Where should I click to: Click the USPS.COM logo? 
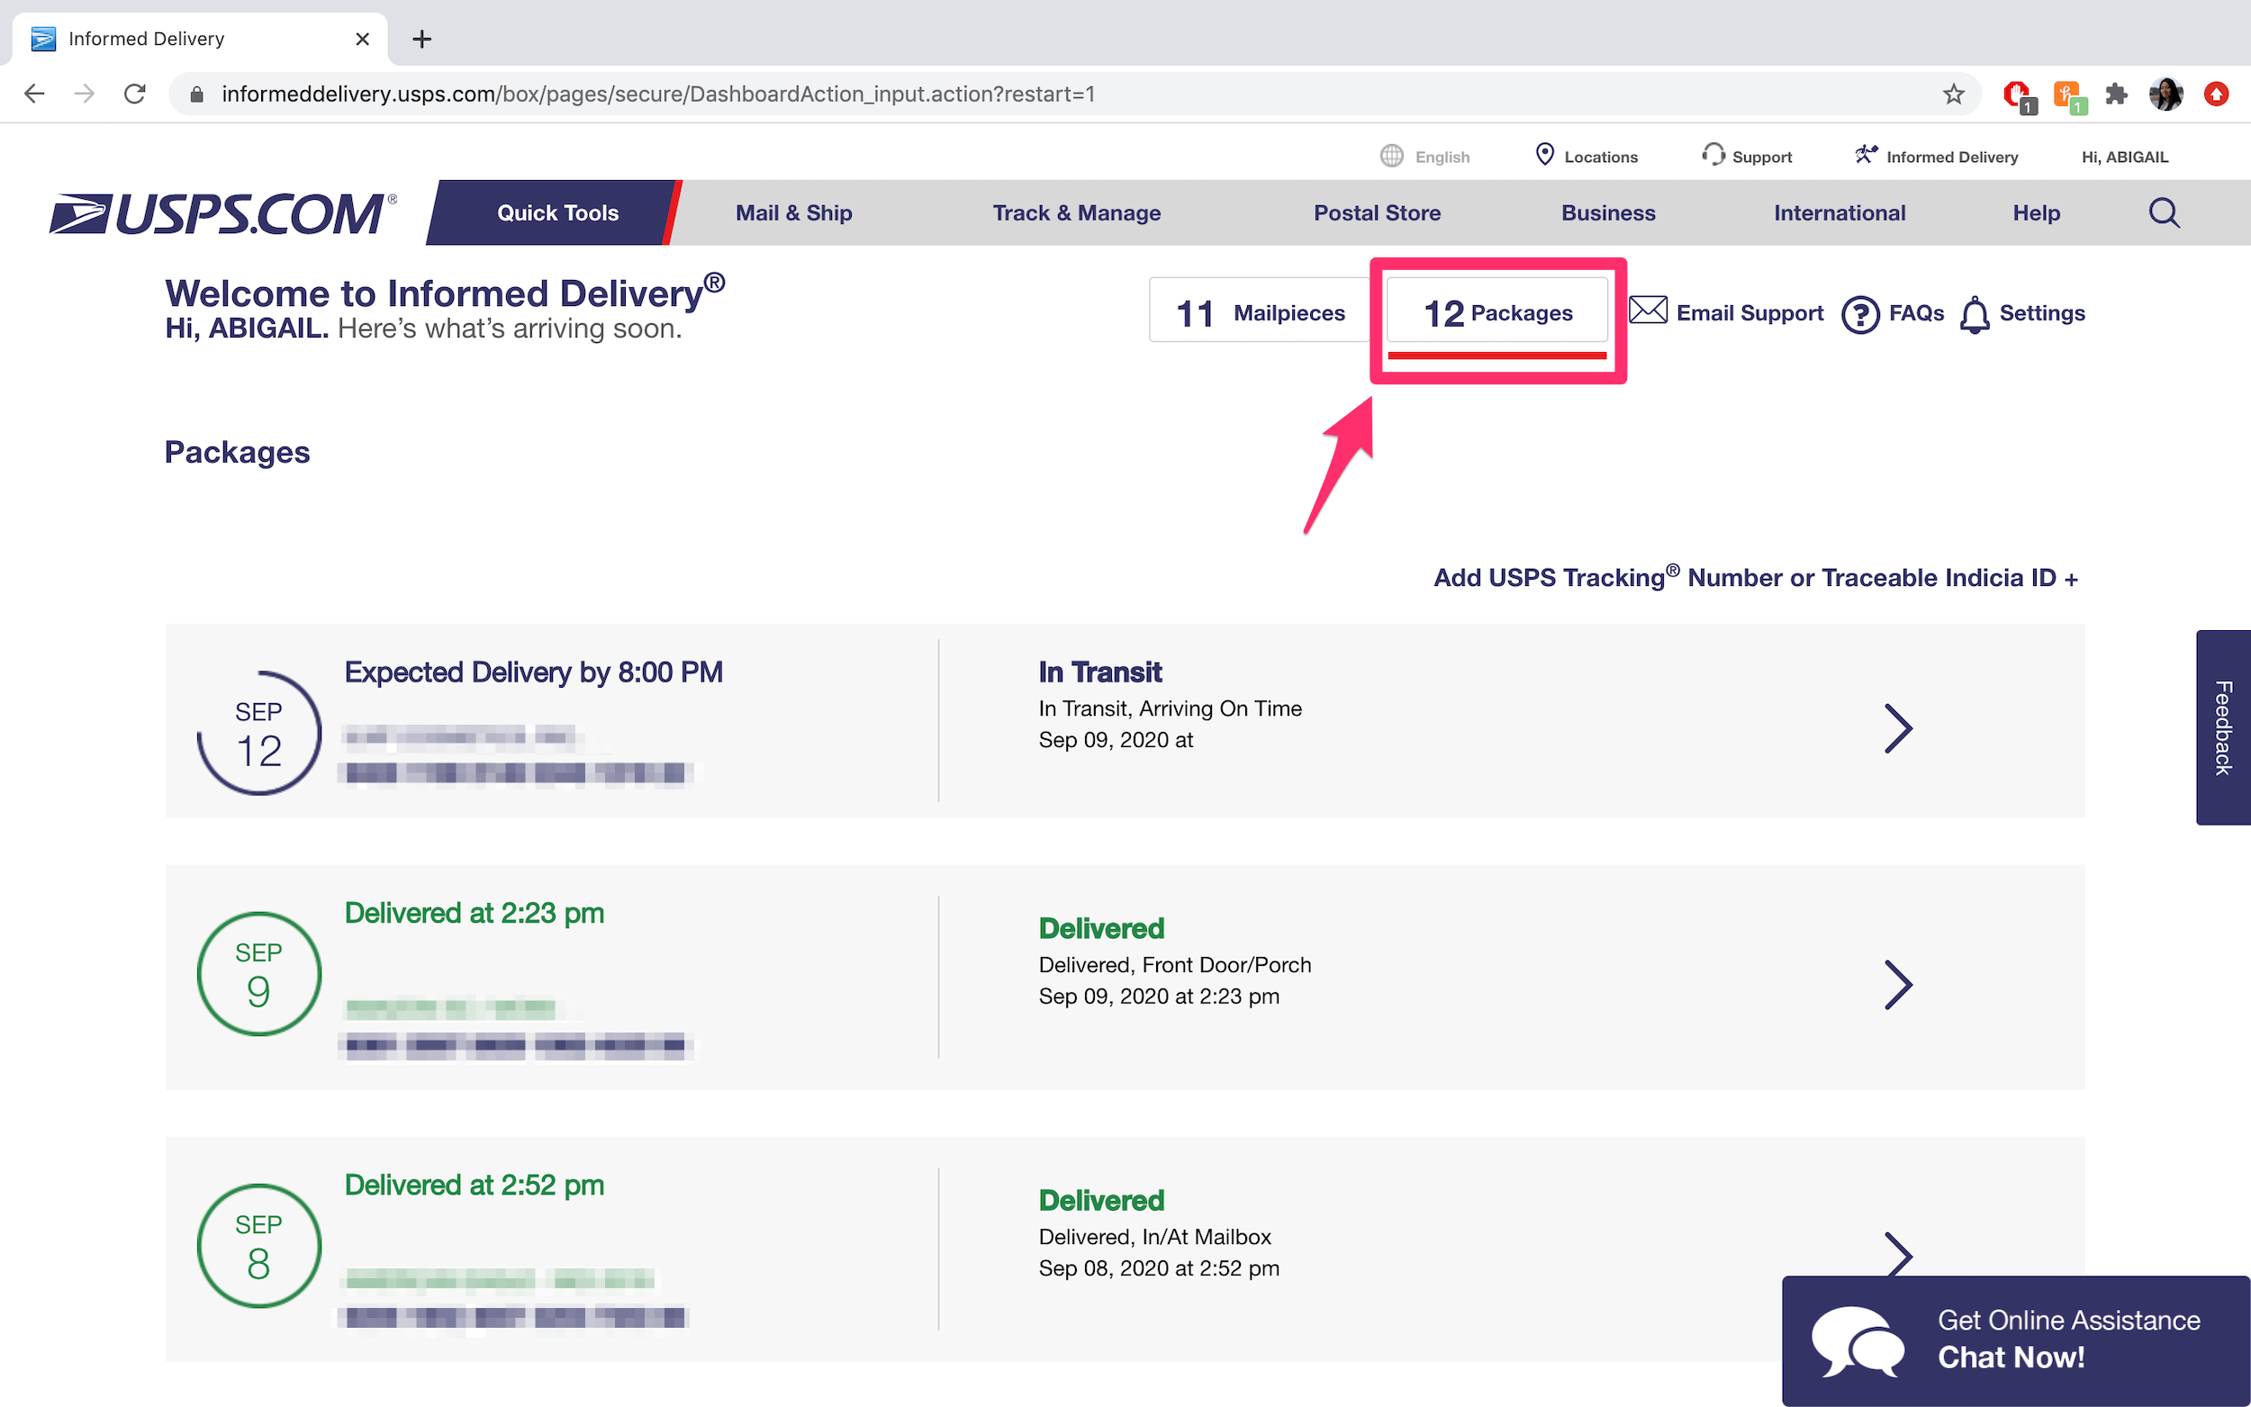223,213
